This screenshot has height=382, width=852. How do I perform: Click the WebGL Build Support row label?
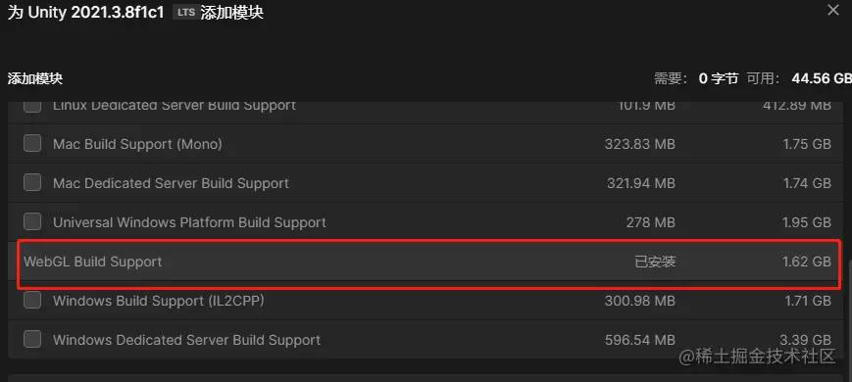[x=93, y=262]
